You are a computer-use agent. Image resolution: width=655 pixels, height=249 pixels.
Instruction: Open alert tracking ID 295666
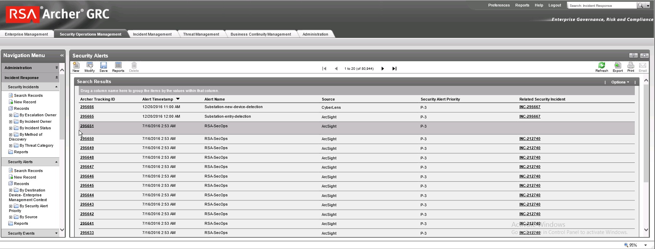pyautogui.click(x=87, y=107)
